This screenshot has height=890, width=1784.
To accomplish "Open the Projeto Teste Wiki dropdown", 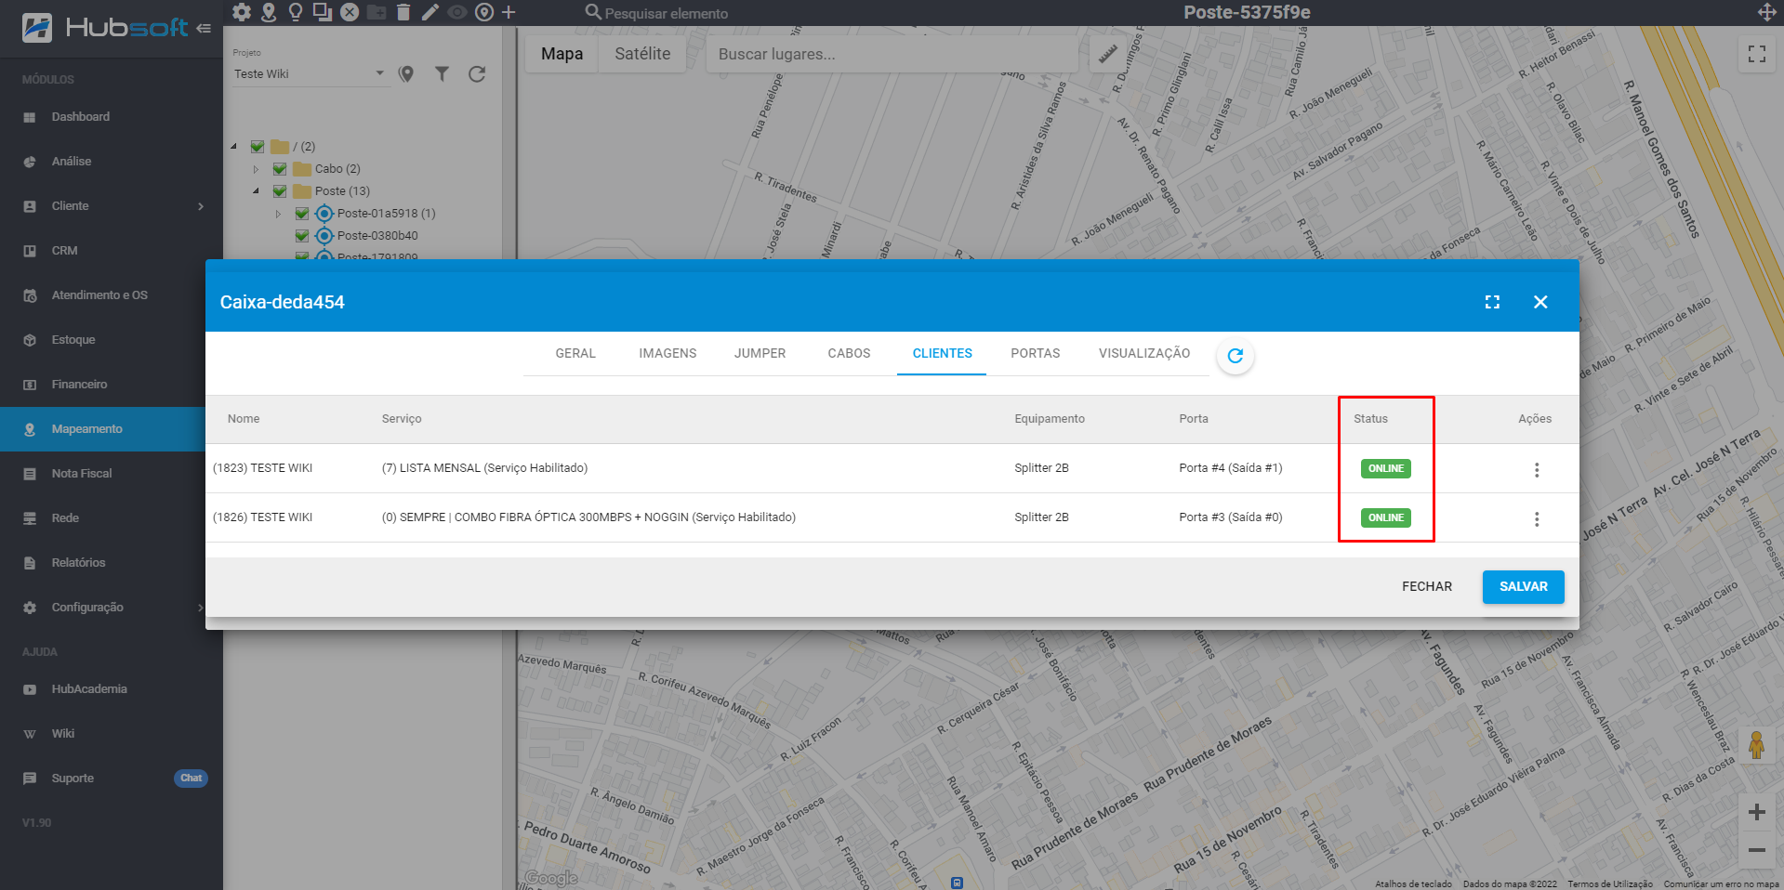I will pyautogui.click(x=309, y=73).
